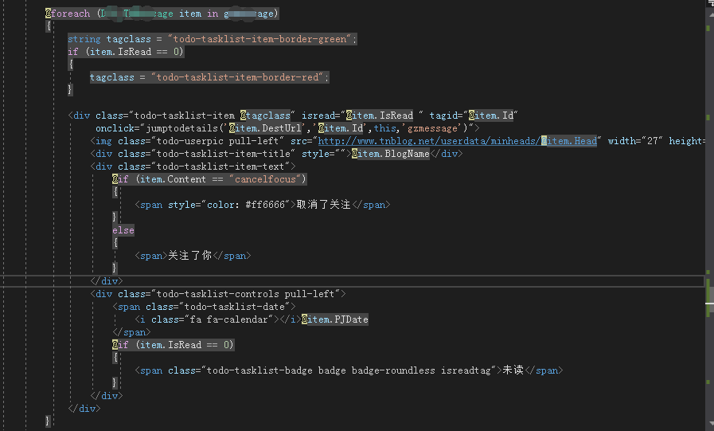The height and width of the screenshot is (431, 714).
Task: Click the vertical scrollbar up arrow
Action: [x=711, y=14]
